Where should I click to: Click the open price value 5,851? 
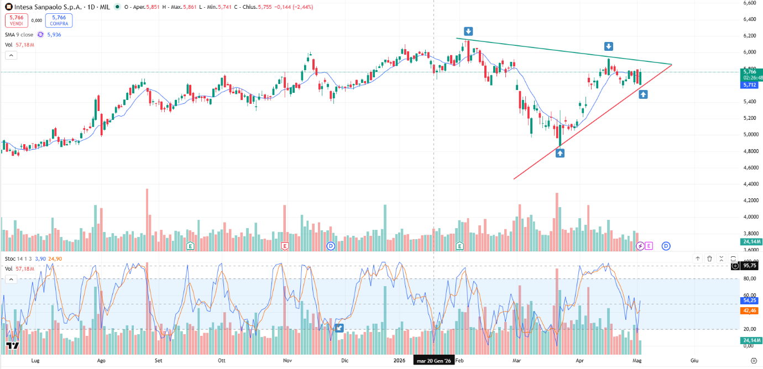pyautogui.click(x=153, y=7)
